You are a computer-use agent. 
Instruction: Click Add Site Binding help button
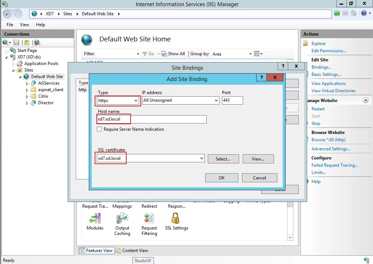pyautogui.click(x=261, y=77)
